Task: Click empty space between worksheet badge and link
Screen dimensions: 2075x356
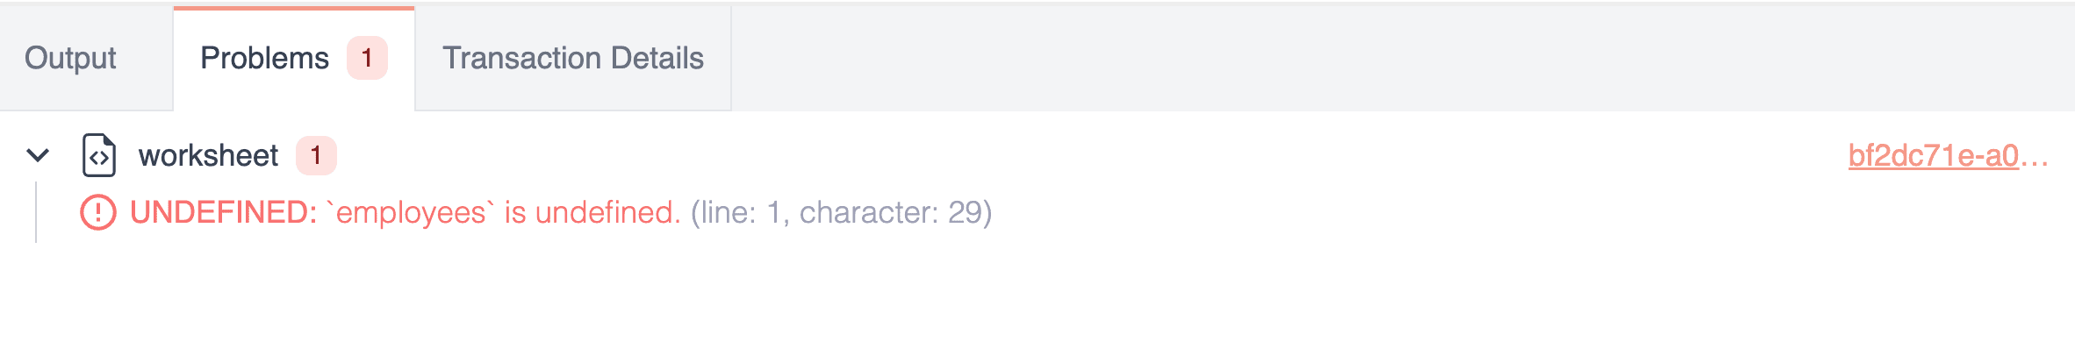Action: (1053, 155)
